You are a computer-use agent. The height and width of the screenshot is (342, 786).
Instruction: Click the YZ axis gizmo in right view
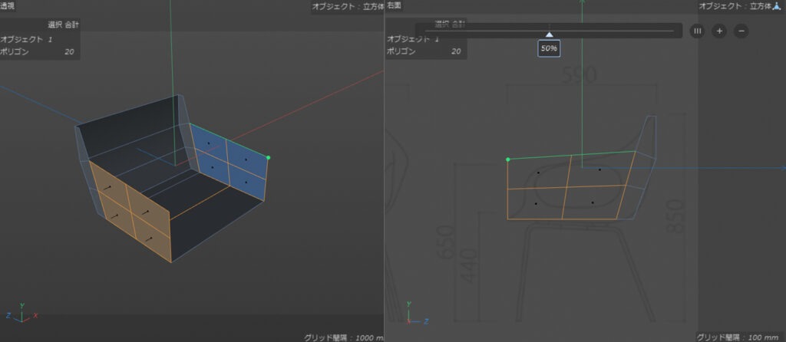pyautogui.click(x=416, y=313)
